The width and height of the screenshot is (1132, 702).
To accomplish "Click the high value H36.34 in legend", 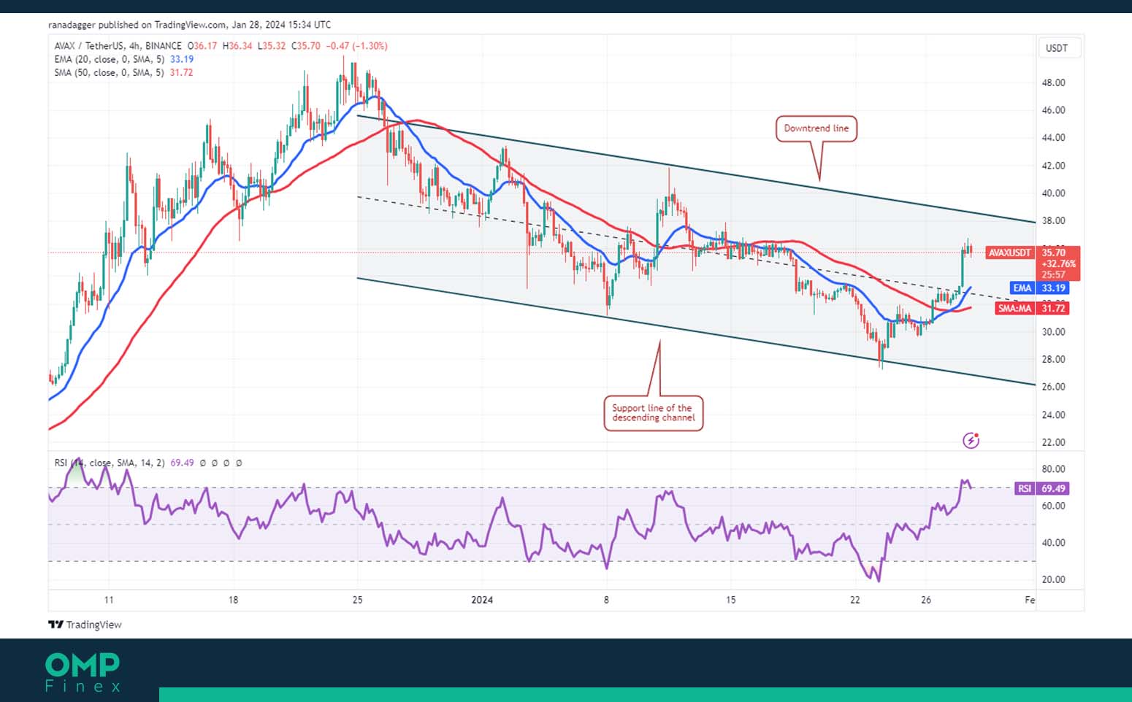I will pyautogui.click(x=237, y=45).
